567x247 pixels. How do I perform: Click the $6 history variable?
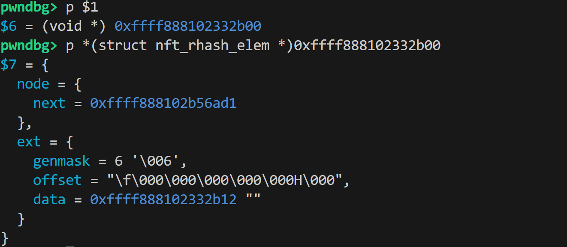point(9,27)
